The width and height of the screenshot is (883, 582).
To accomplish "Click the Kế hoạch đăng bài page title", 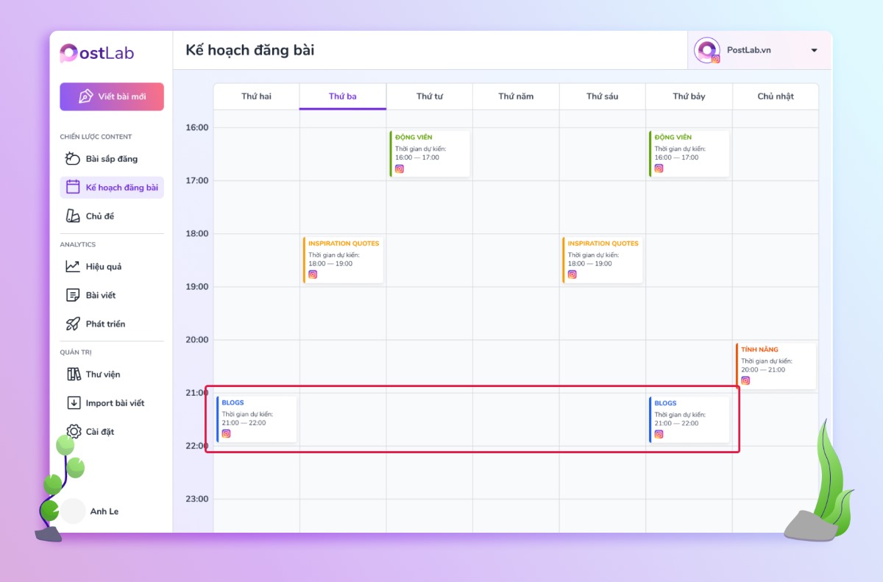I will coord(250,50).
